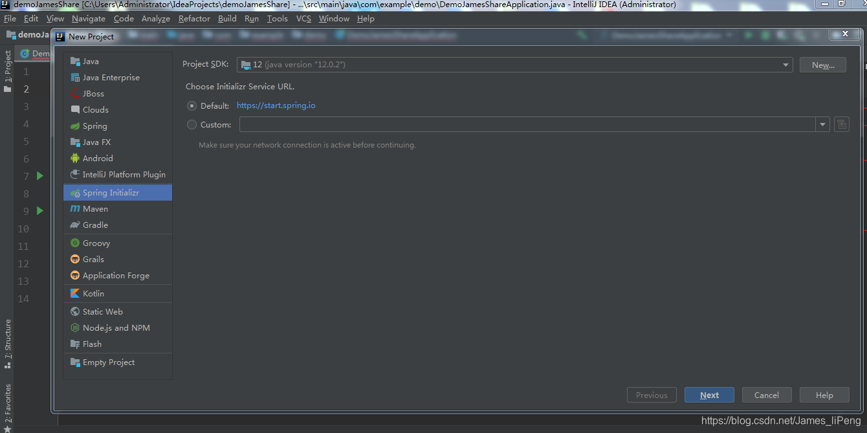
Task: Select the Android project type
Action: (118, 159)
